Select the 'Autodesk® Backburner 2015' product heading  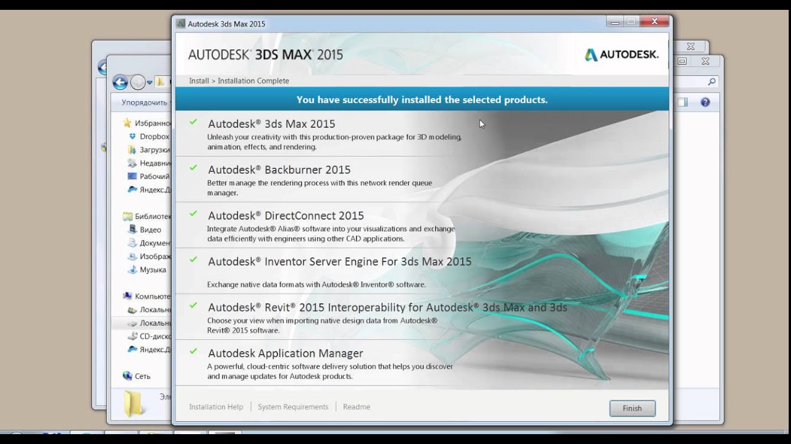coord(279,170)
